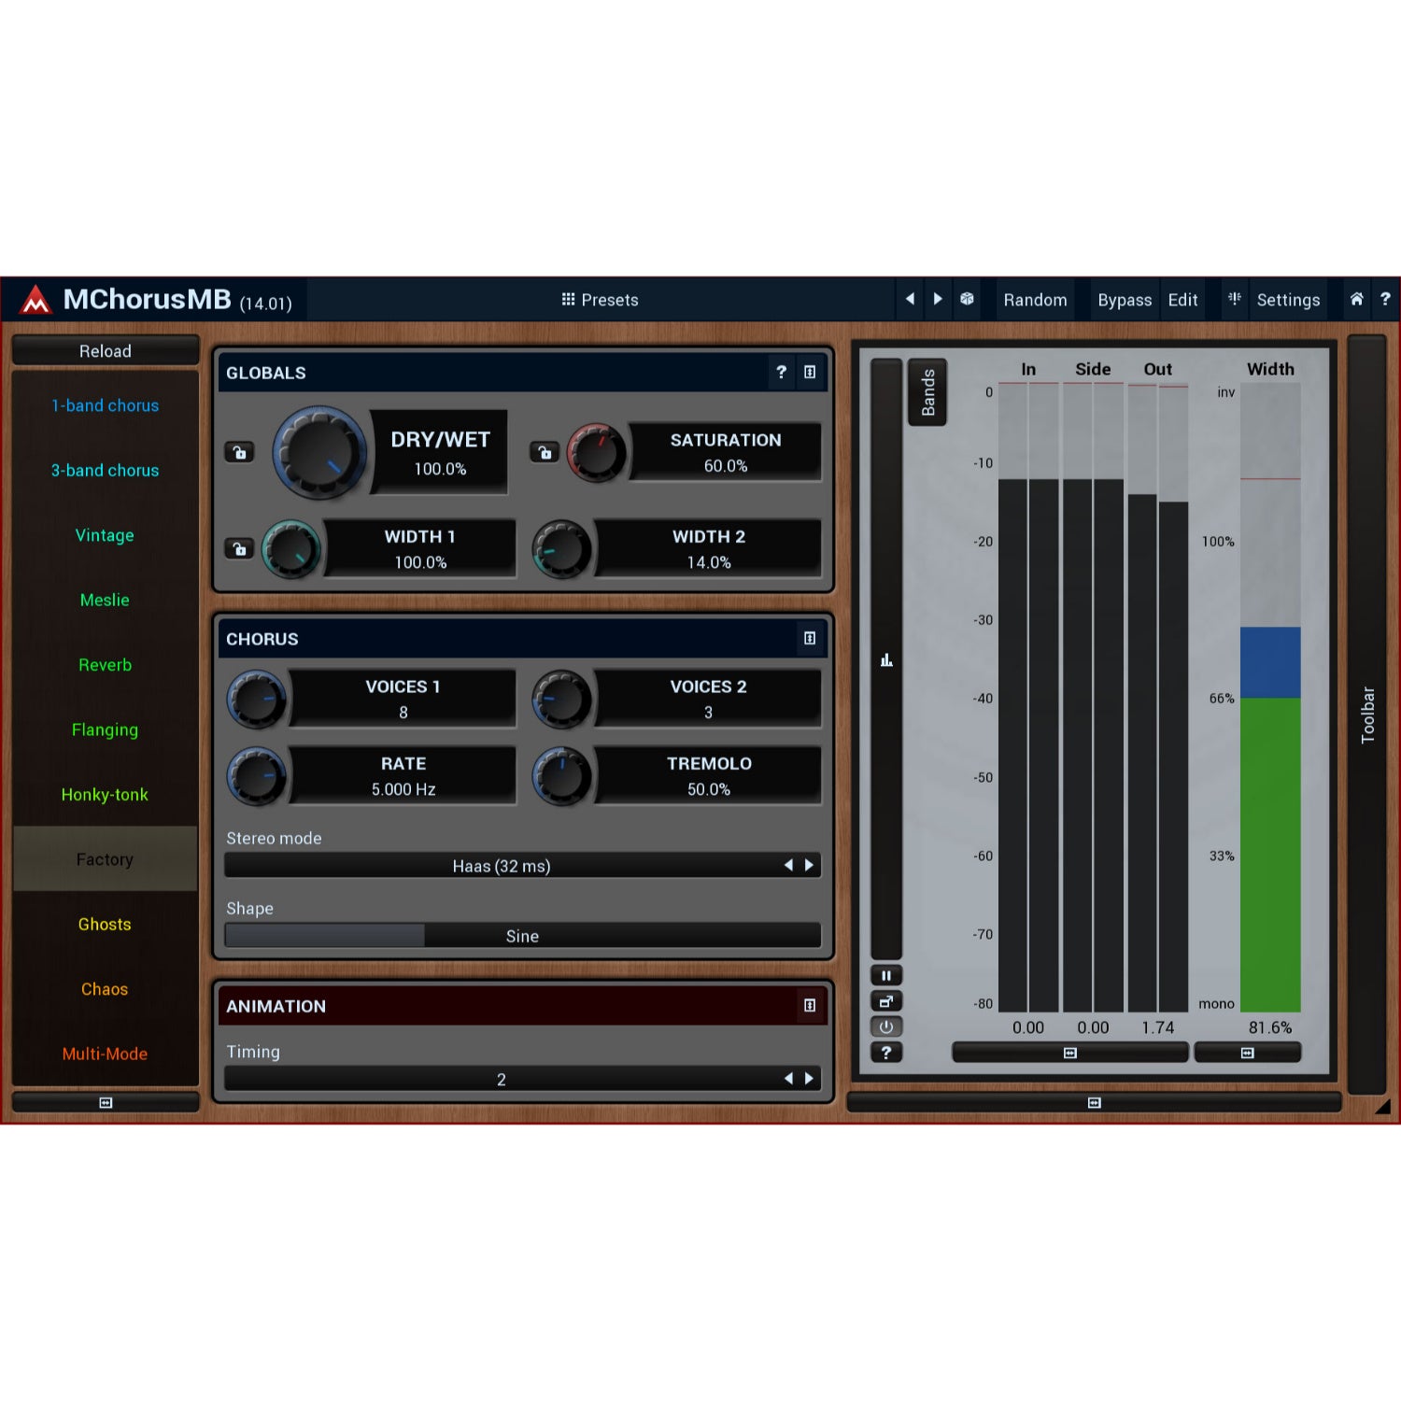The height and width of the screenshot is (1401, 1401).
Task: Click the meter histogram icon
Action: (x=886, y=660)
